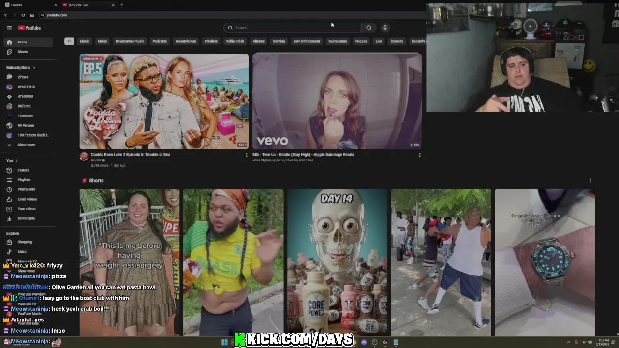Open 3PACTVHD subscription channel
The height and width of the screenshot is (348, 619).
29,87
